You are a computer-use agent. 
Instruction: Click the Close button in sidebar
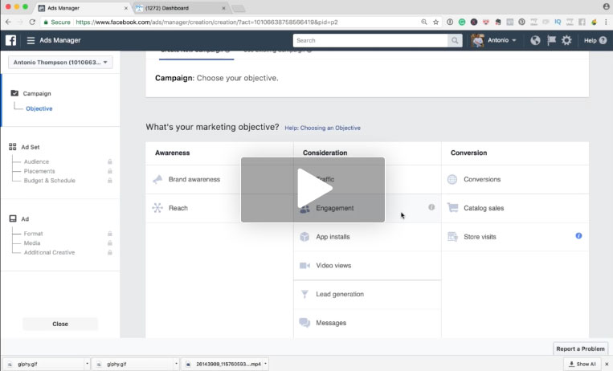60,324
